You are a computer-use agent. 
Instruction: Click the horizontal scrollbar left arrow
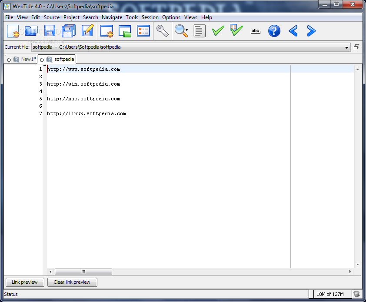point(50,272)
